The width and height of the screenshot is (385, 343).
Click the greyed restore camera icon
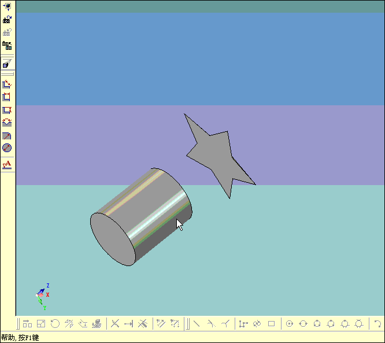7,32
